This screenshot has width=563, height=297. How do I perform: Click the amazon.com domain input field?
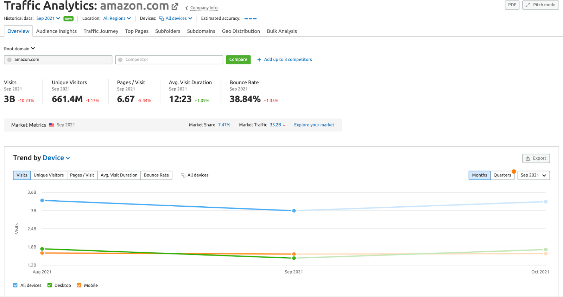58,60
